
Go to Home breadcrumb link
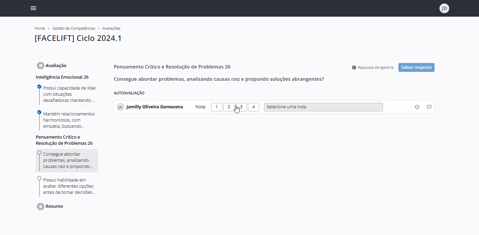coord(40,28)
